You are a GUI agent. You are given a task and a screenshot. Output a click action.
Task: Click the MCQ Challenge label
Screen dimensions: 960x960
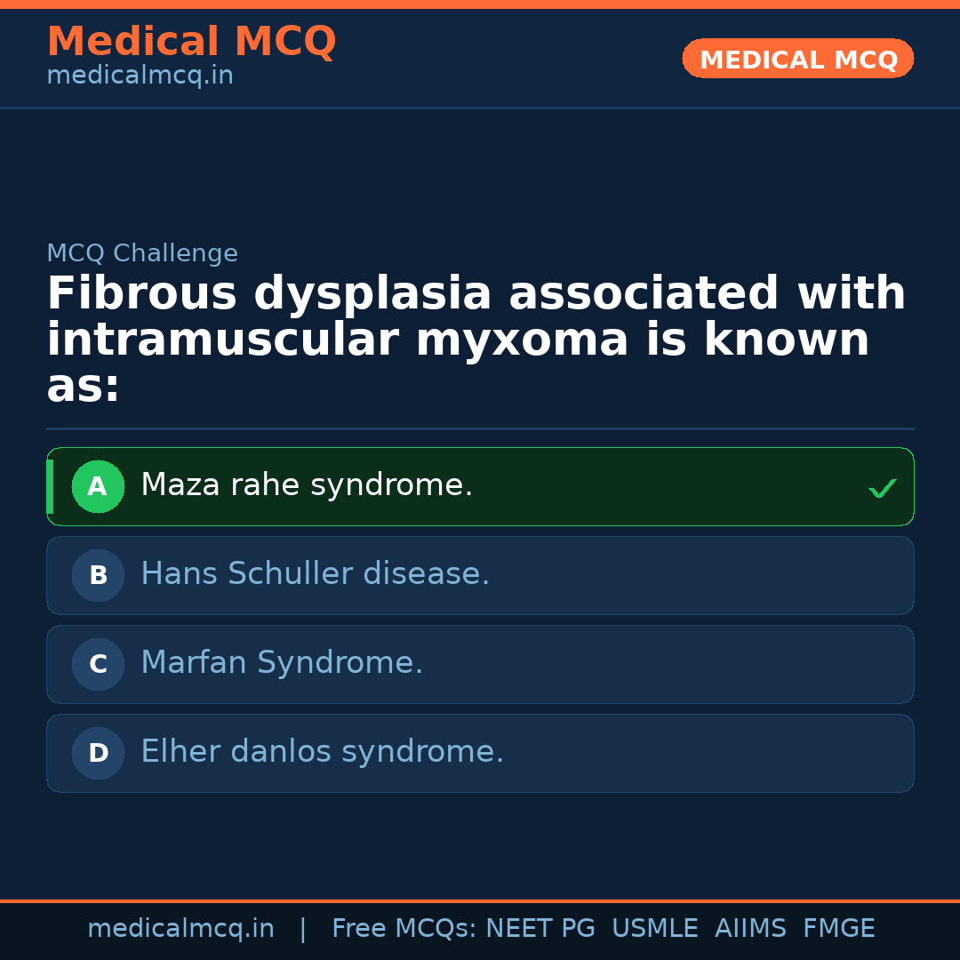coord(142,253)
